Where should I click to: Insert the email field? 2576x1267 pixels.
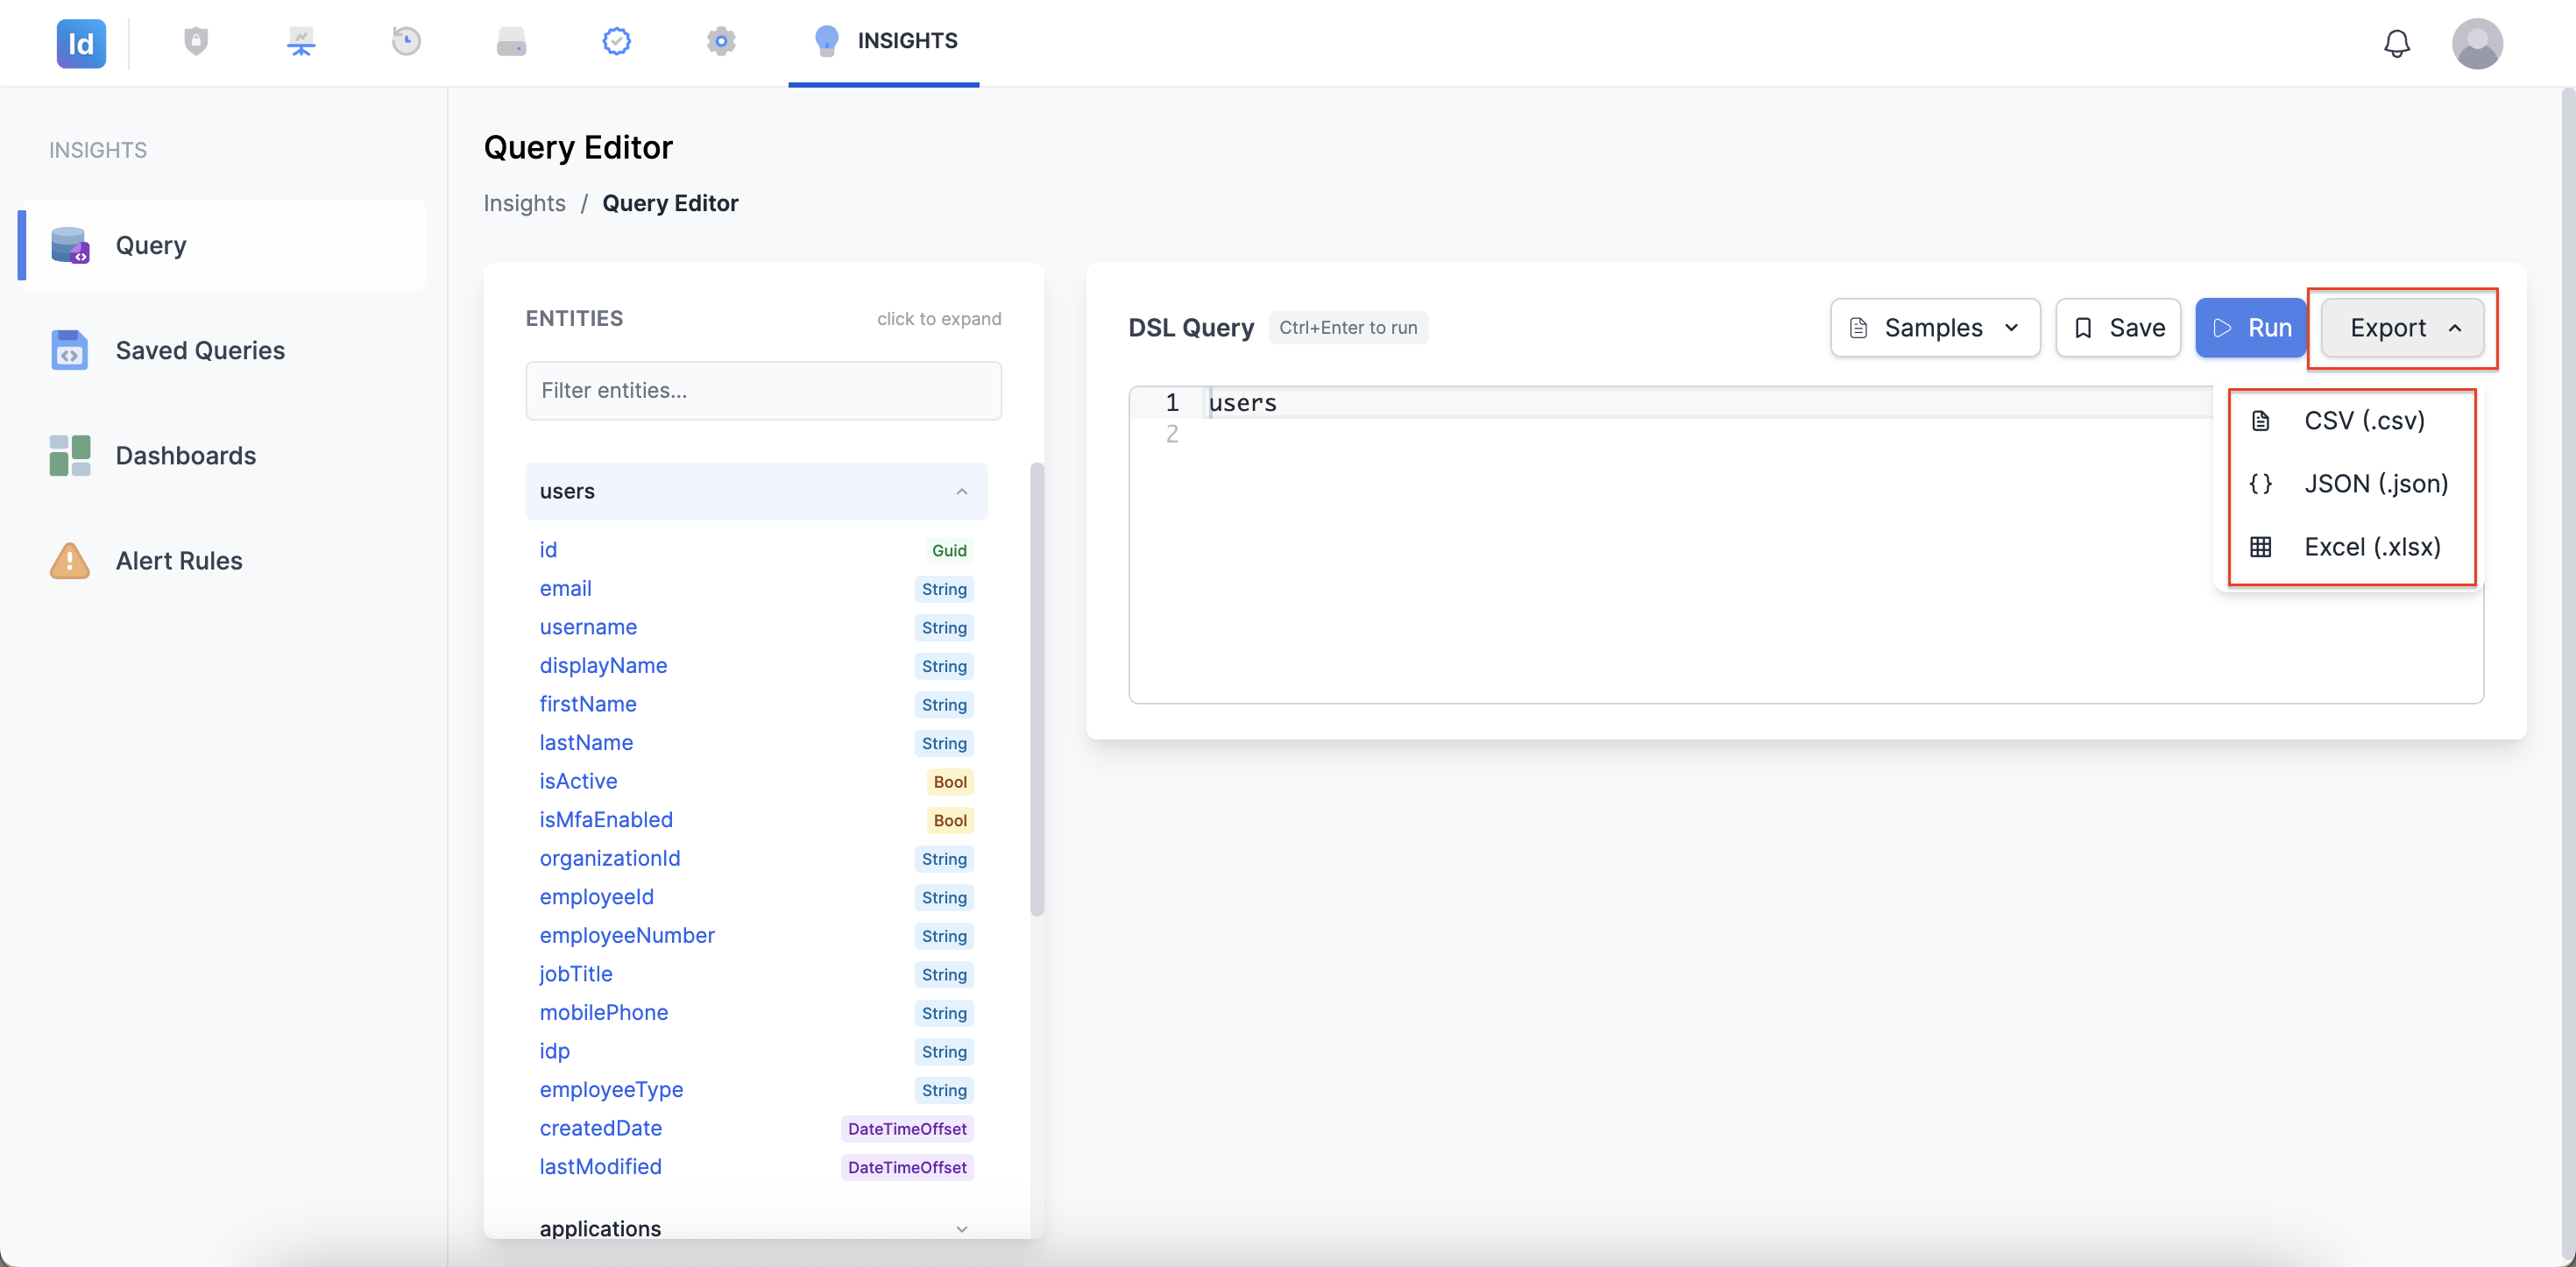(565, 588)
